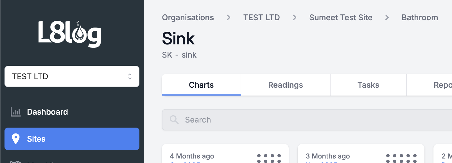
Task: Open the TEST LTD organisation selector
Action: 67,76
